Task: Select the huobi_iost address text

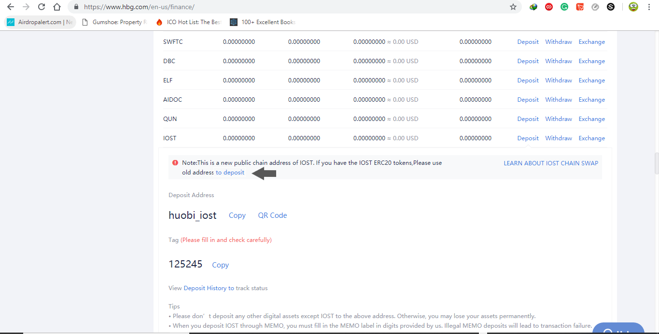Action: (x=192, y=215)
